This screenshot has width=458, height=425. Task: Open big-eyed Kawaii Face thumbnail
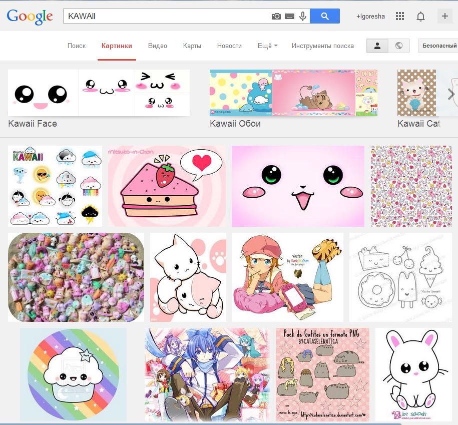coord(43,93)
